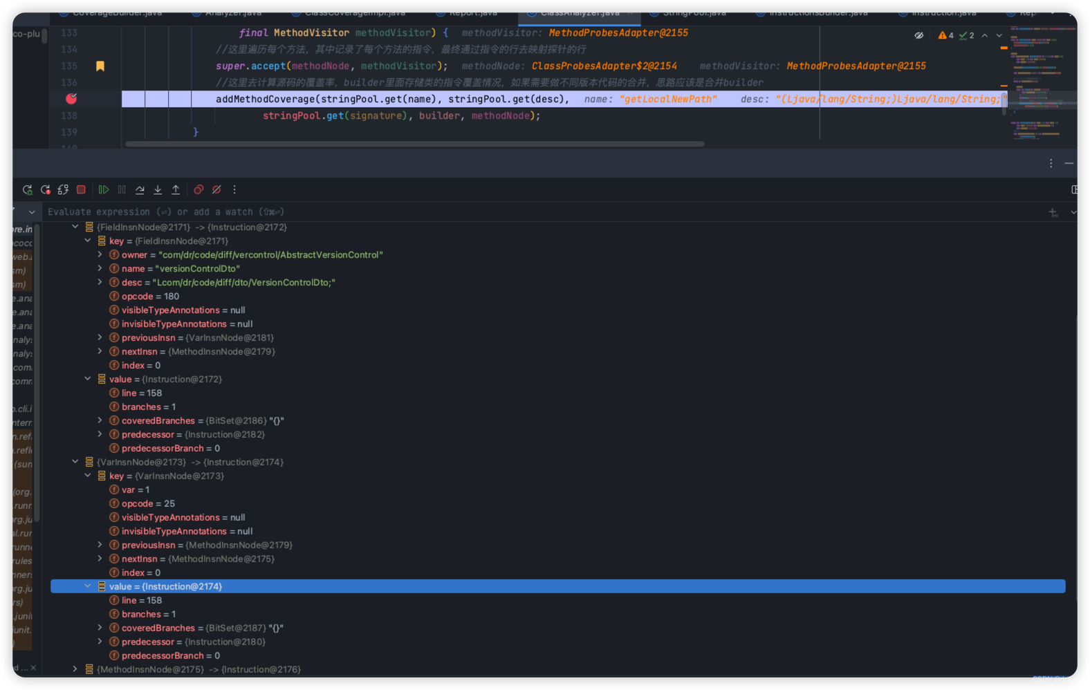Select invisibleTypeAnnotations = null under FieldInsnNode key
Image resolution: width=1090 pixels, height=690 pixels.
coord(557,324)
